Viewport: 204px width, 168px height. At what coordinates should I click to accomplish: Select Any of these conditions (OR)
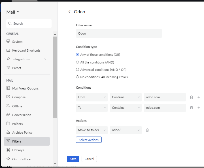pos(77,54)
